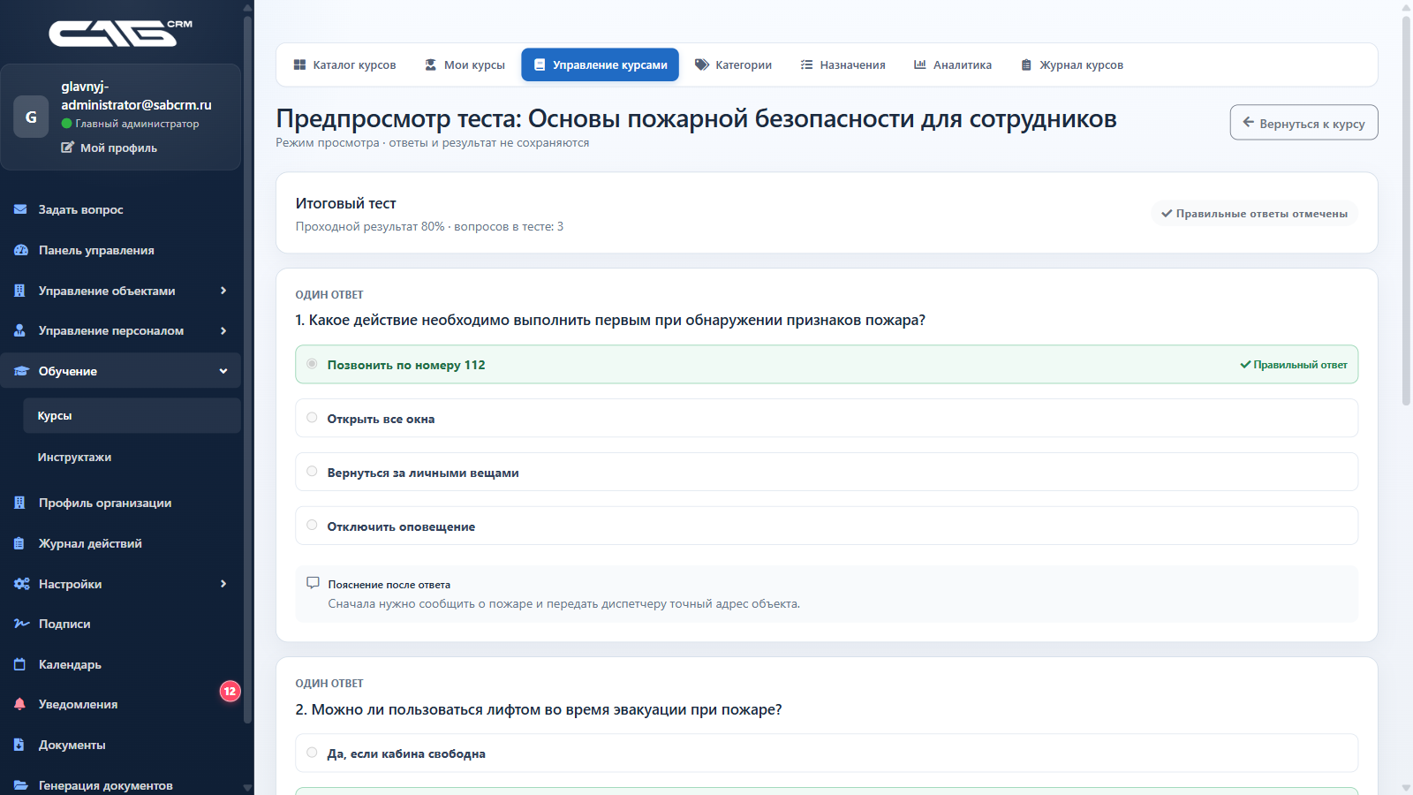Click the CRM logo in the sidebar
Screen dimensions: 1413x795
point(120,33)
